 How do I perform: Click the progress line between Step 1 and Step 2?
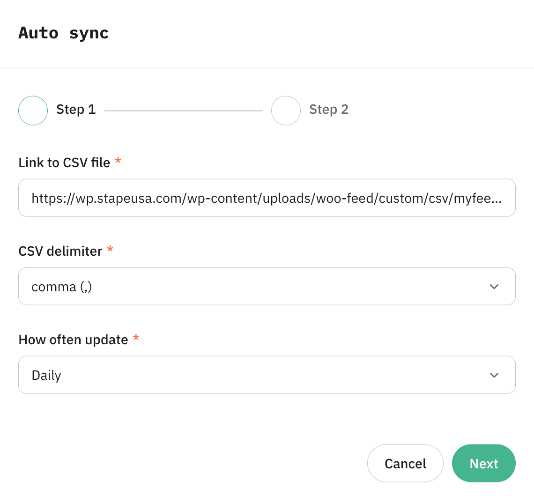184,110
